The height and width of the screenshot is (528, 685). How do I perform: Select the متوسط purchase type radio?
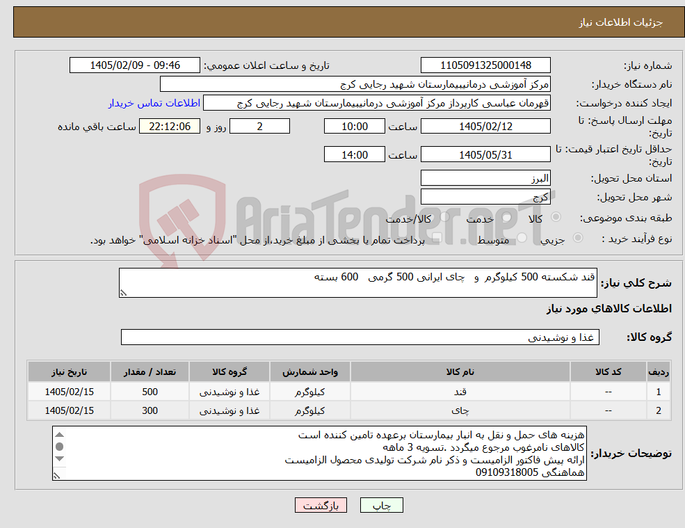coord(522,238)
